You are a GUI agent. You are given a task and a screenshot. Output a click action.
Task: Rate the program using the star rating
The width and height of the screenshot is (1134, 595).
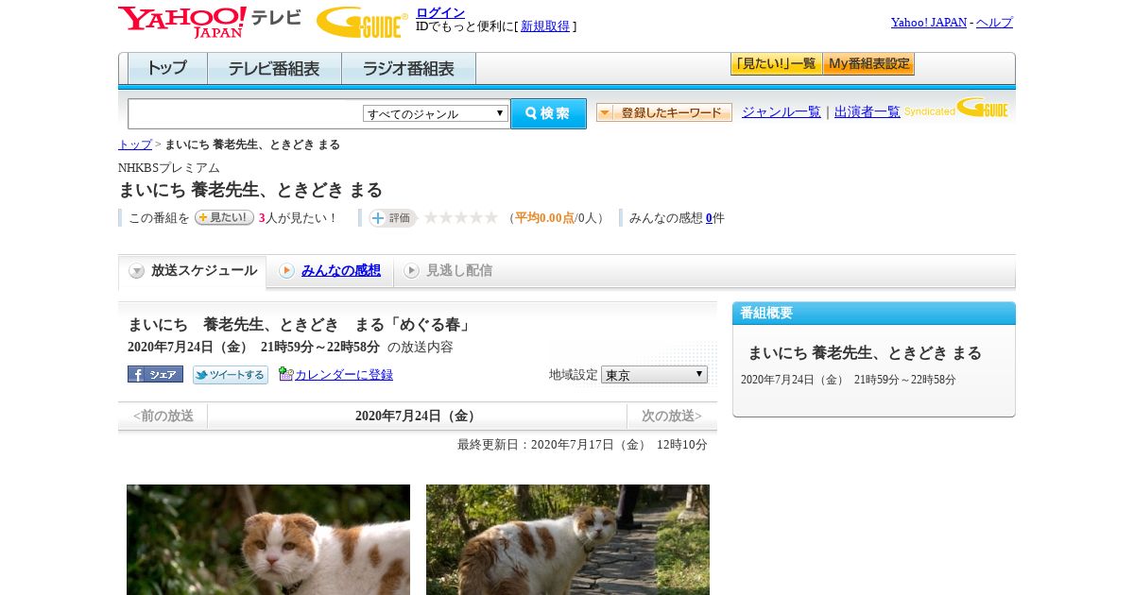click(461, 217)
